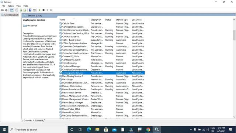The image size is (236, 133).
Task: Click the volume speaker tray icon
Action: 208,130
